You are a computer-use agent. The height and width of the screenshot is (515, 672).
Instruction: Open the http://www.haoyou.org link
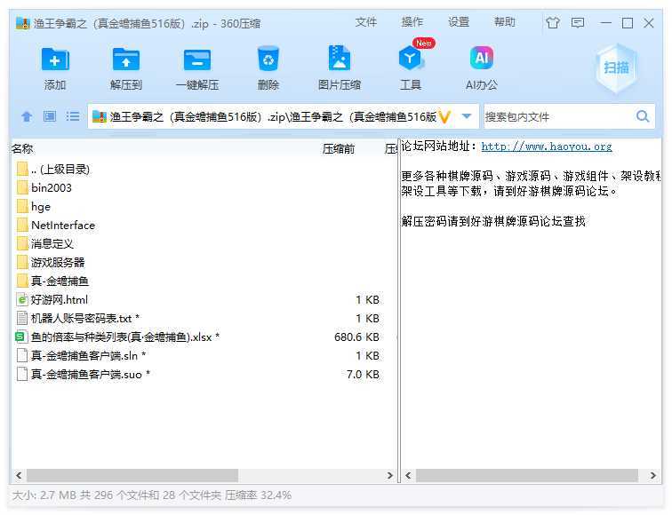click(546, 147)
